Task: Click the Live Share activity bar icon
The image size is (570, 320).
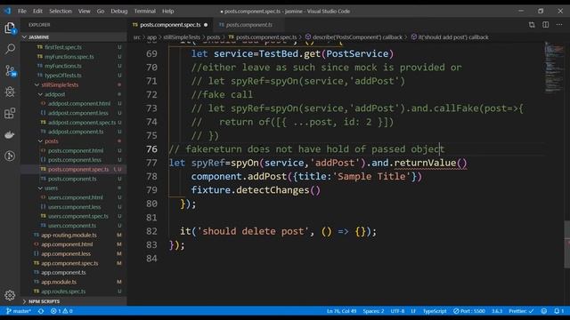Action: click(10, 156)
